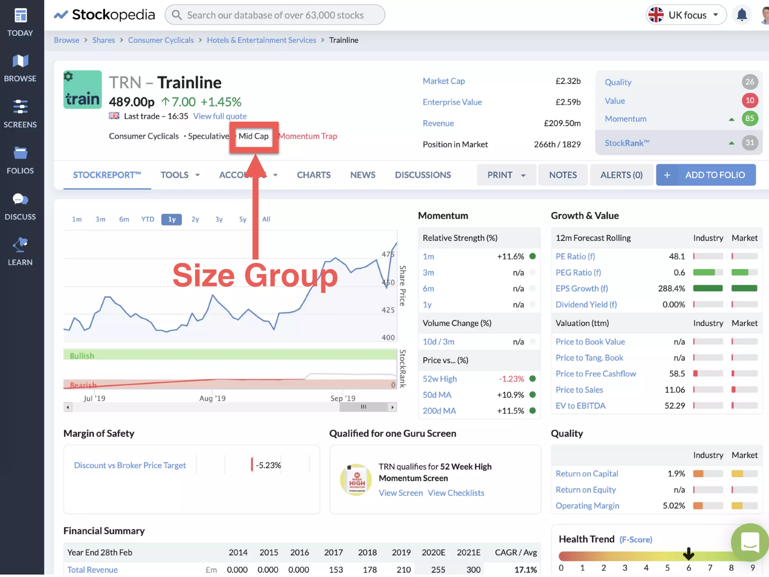Open the Today sidebar icon

click(x=20, y=16)
